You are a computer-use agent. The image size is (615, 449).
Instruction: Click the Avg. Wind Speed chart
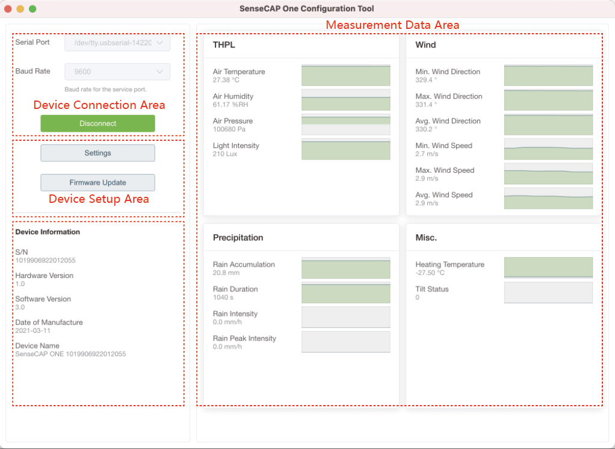tap(548, 199)
